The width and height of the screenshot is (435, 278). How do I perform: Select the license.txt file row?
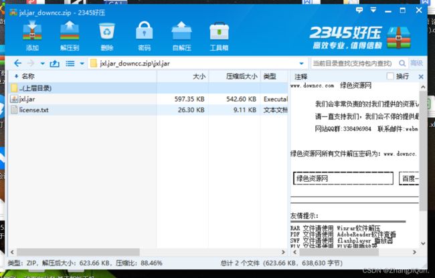(x=148, y=110)
